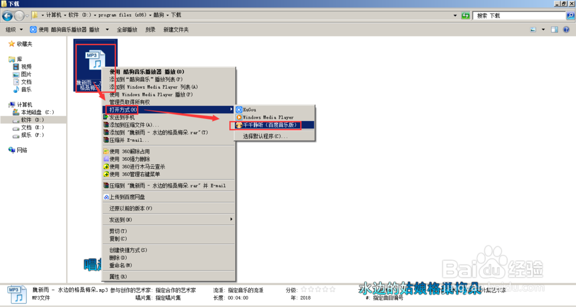This screenshot has height=307, width=576.
Task: Click 删除(D) in context menu
Action: [169, 257]
